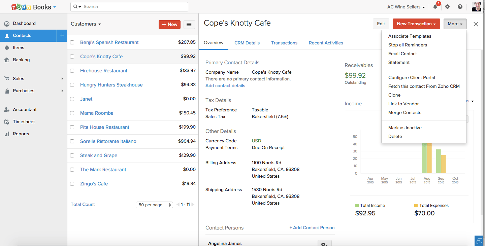Expand the New Transaction dropdown
Image resolution: width=485 pixels, height=246 pixels.
point(416,24)
